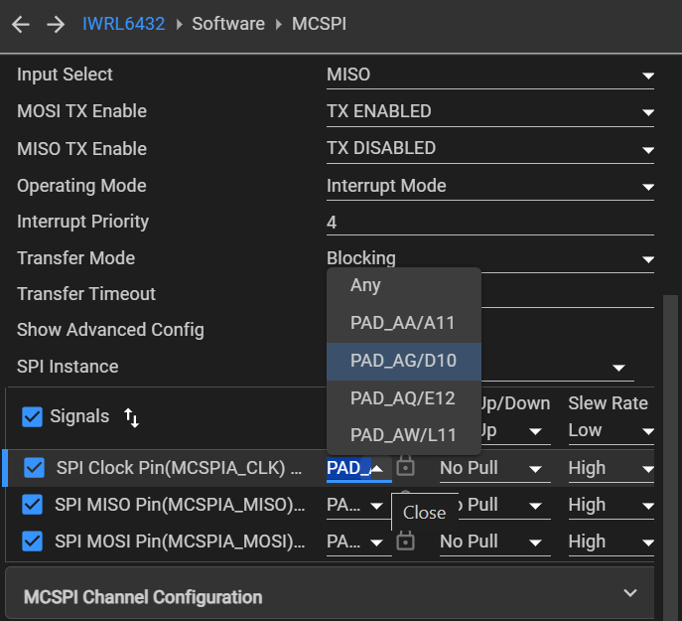This screenshot has width=682, height=621.
Task: Edit the Interrupt Priority value field
Action: coord(490,223)
